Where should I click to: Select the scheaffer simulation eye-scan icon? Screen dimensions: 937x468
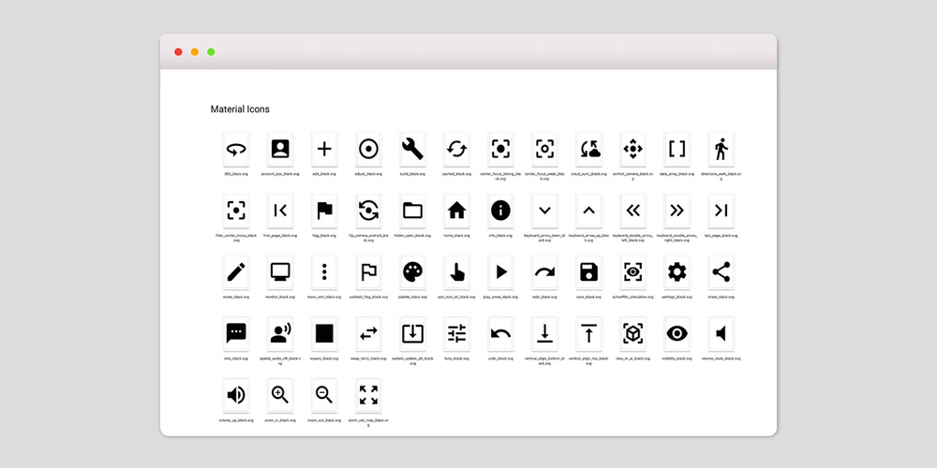tap(632, 272)
